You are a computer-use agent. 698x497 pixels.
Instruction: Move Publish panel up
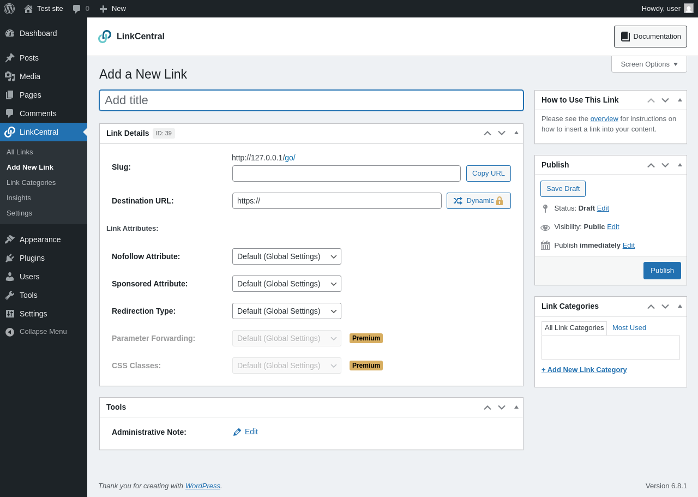click(x=651, y=165)
